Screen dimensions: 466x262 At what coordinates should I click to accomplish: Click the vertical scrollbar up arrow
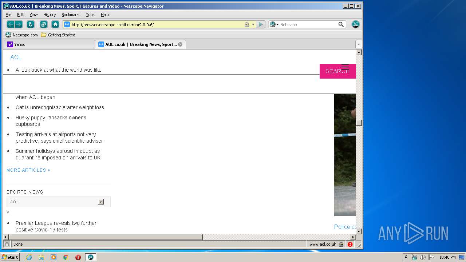tap(359, 52)
